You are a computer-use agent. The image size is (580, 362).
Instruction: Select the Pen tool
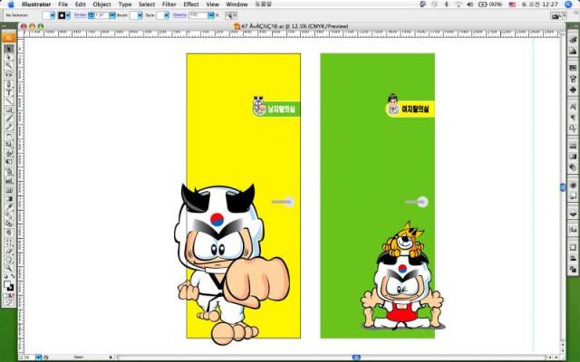tap(9, 83)
